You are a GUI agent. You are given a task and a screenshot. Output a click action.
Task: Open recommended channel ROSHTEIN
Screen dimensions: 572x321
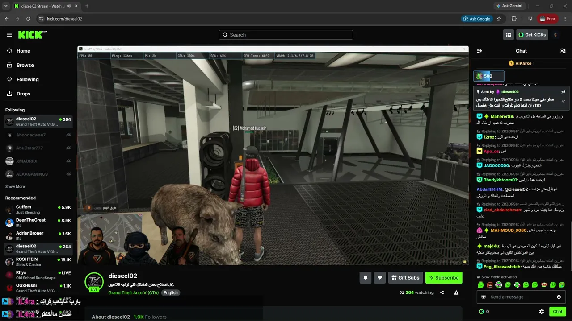38,262
